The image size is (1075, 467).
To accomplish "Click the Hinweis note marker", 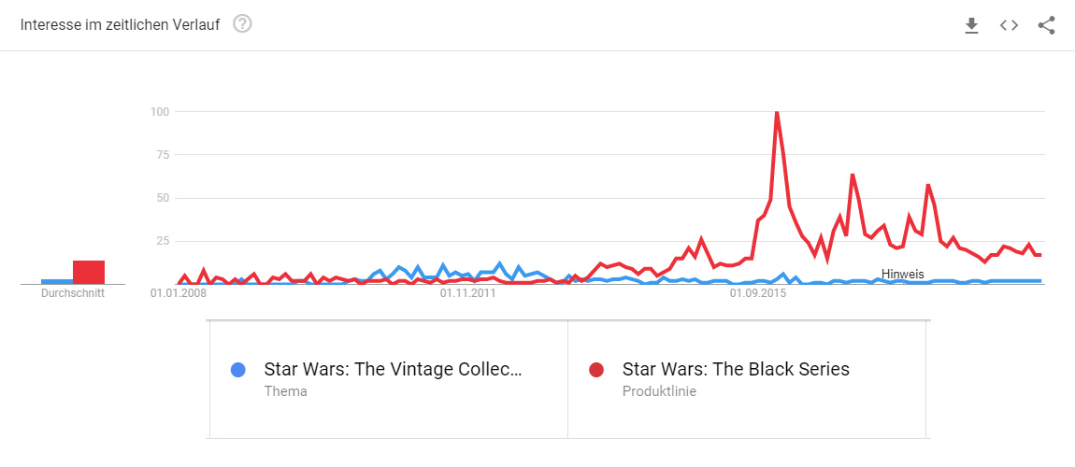I will point(902,274).
